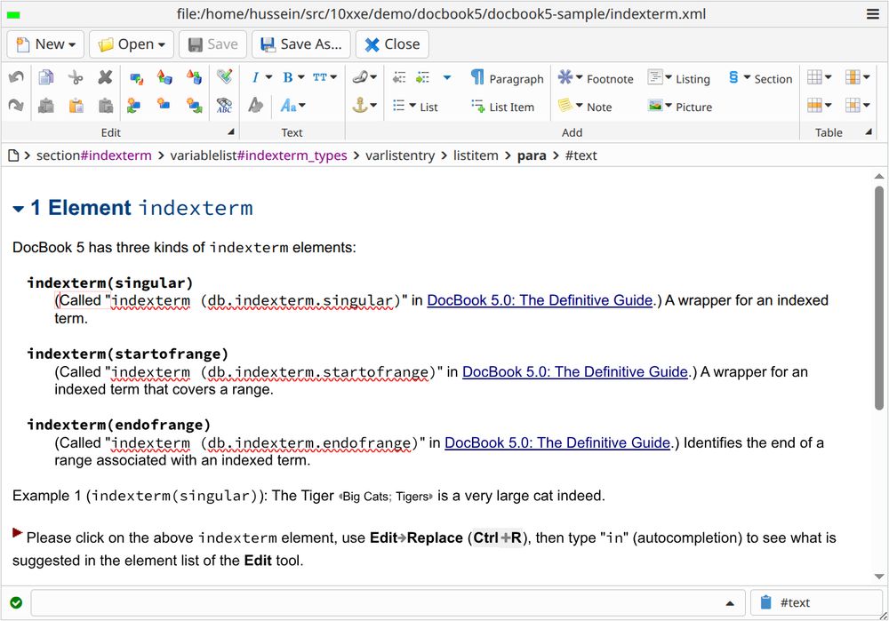Click the table cell icon with orange cell
This screenshot has width=889, height=621.
[853, 106]
